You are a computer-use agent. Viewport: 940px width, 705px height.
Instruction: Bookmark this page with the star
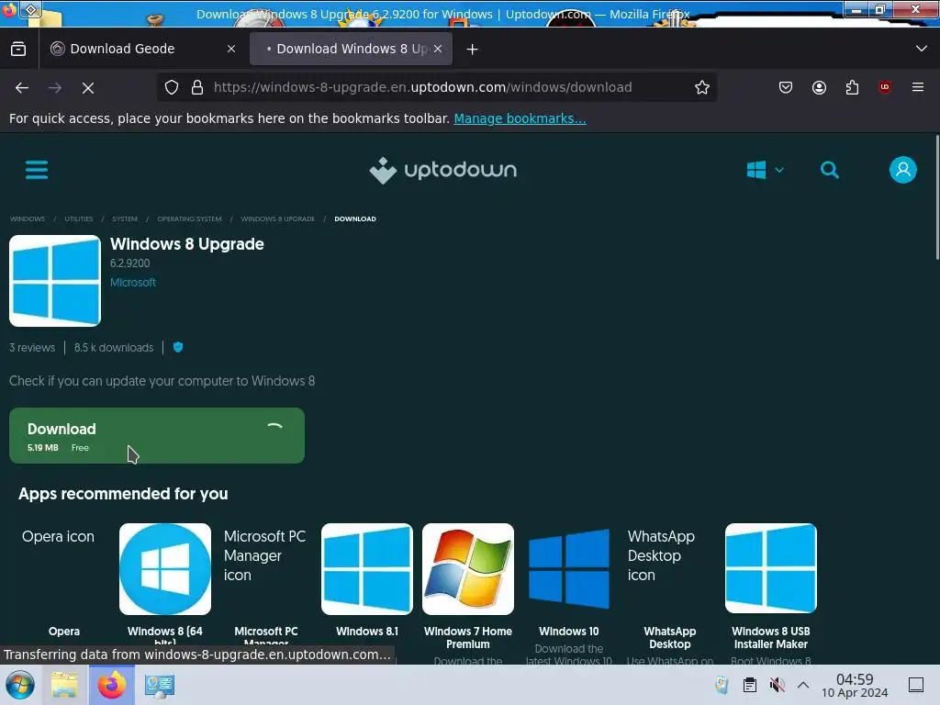702,87
